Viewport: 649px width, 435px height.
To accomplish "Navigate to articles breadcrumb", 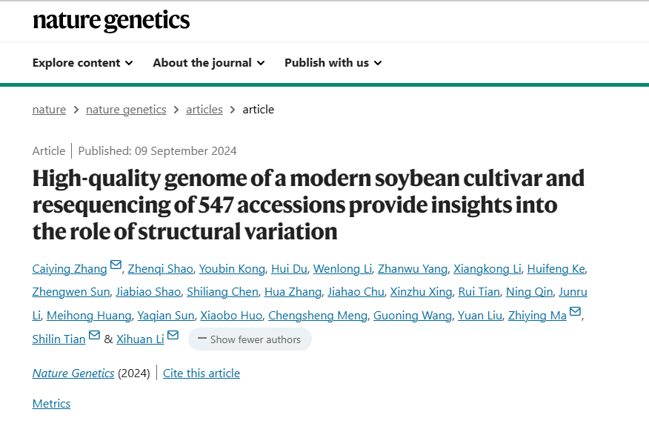I will point(204,110).
